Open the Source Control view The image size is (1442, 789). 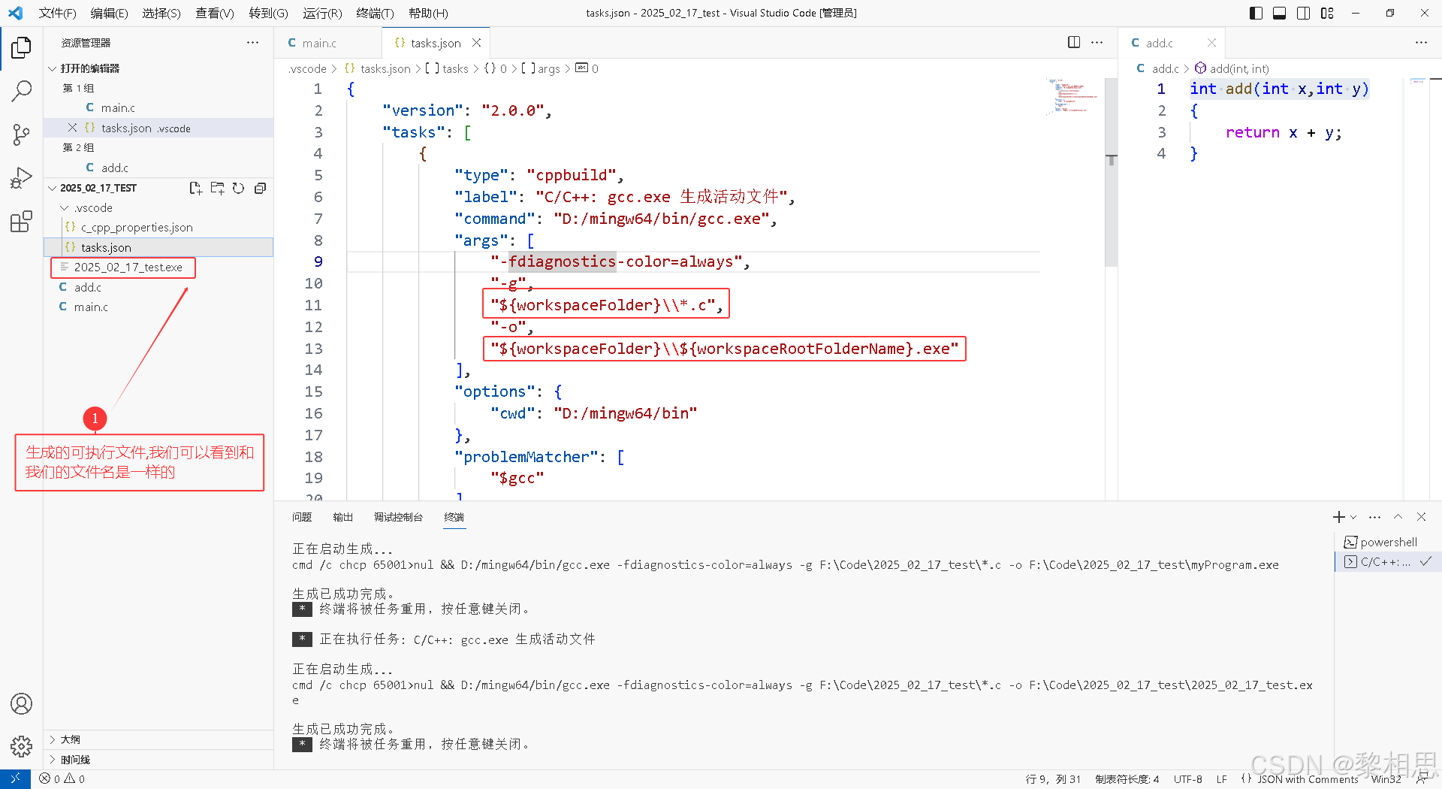point(21,135)
